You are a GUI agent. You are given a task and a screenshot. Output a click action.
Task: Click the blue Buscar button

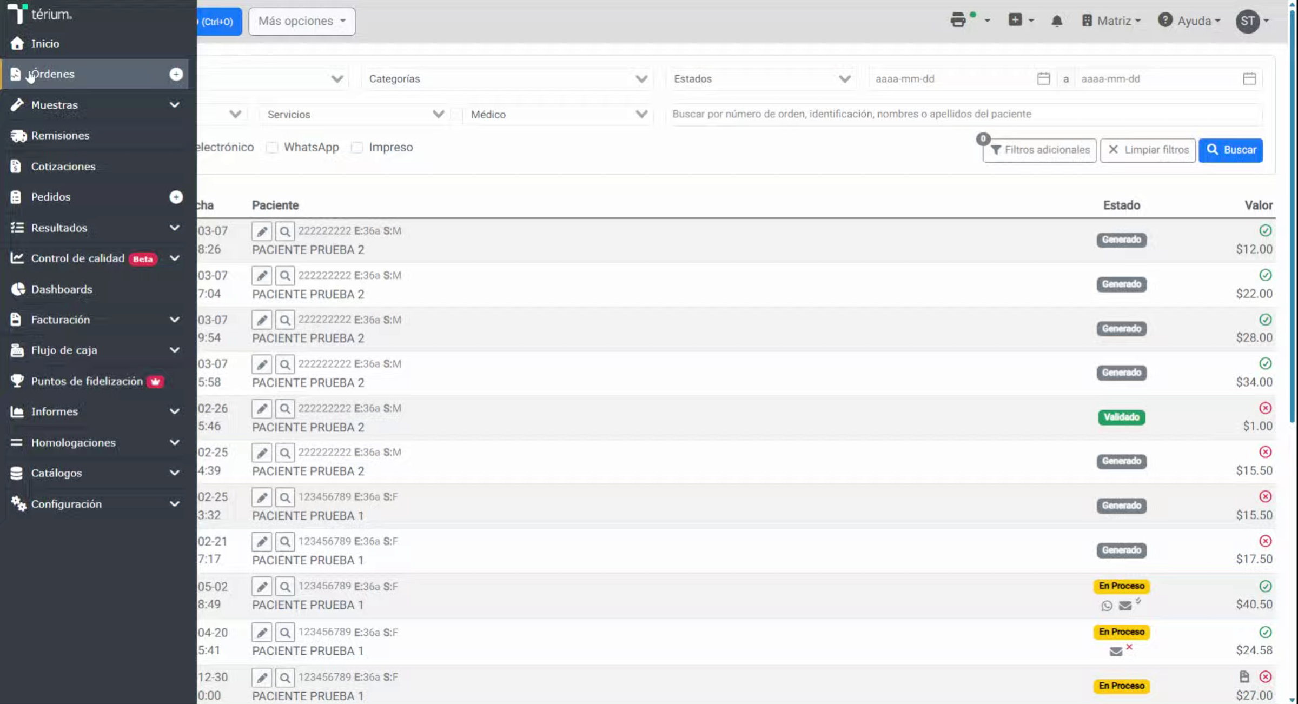coord(1231,150)
